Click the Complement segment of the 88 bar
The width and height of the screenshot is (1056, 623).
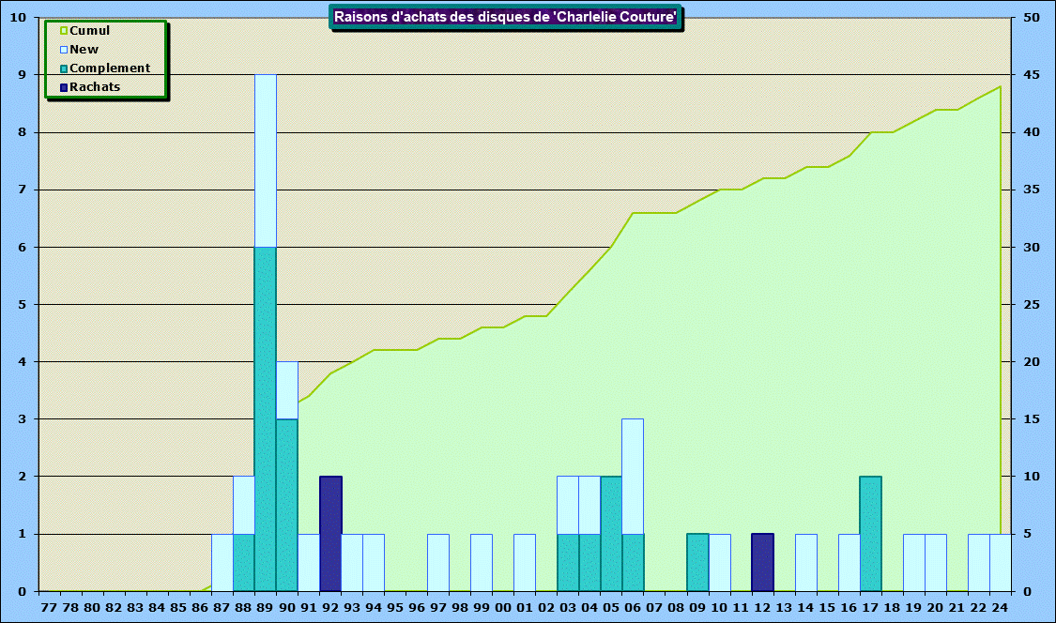[244, 562]
